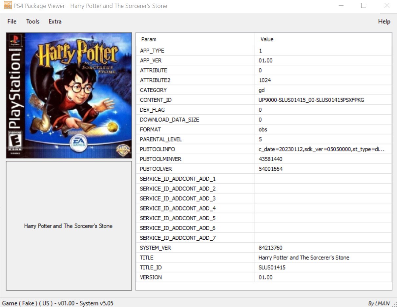The width and height of the screenshot is (397, 307).
Task: Click the APP_VER parameter row
Action: click(151, 60)
